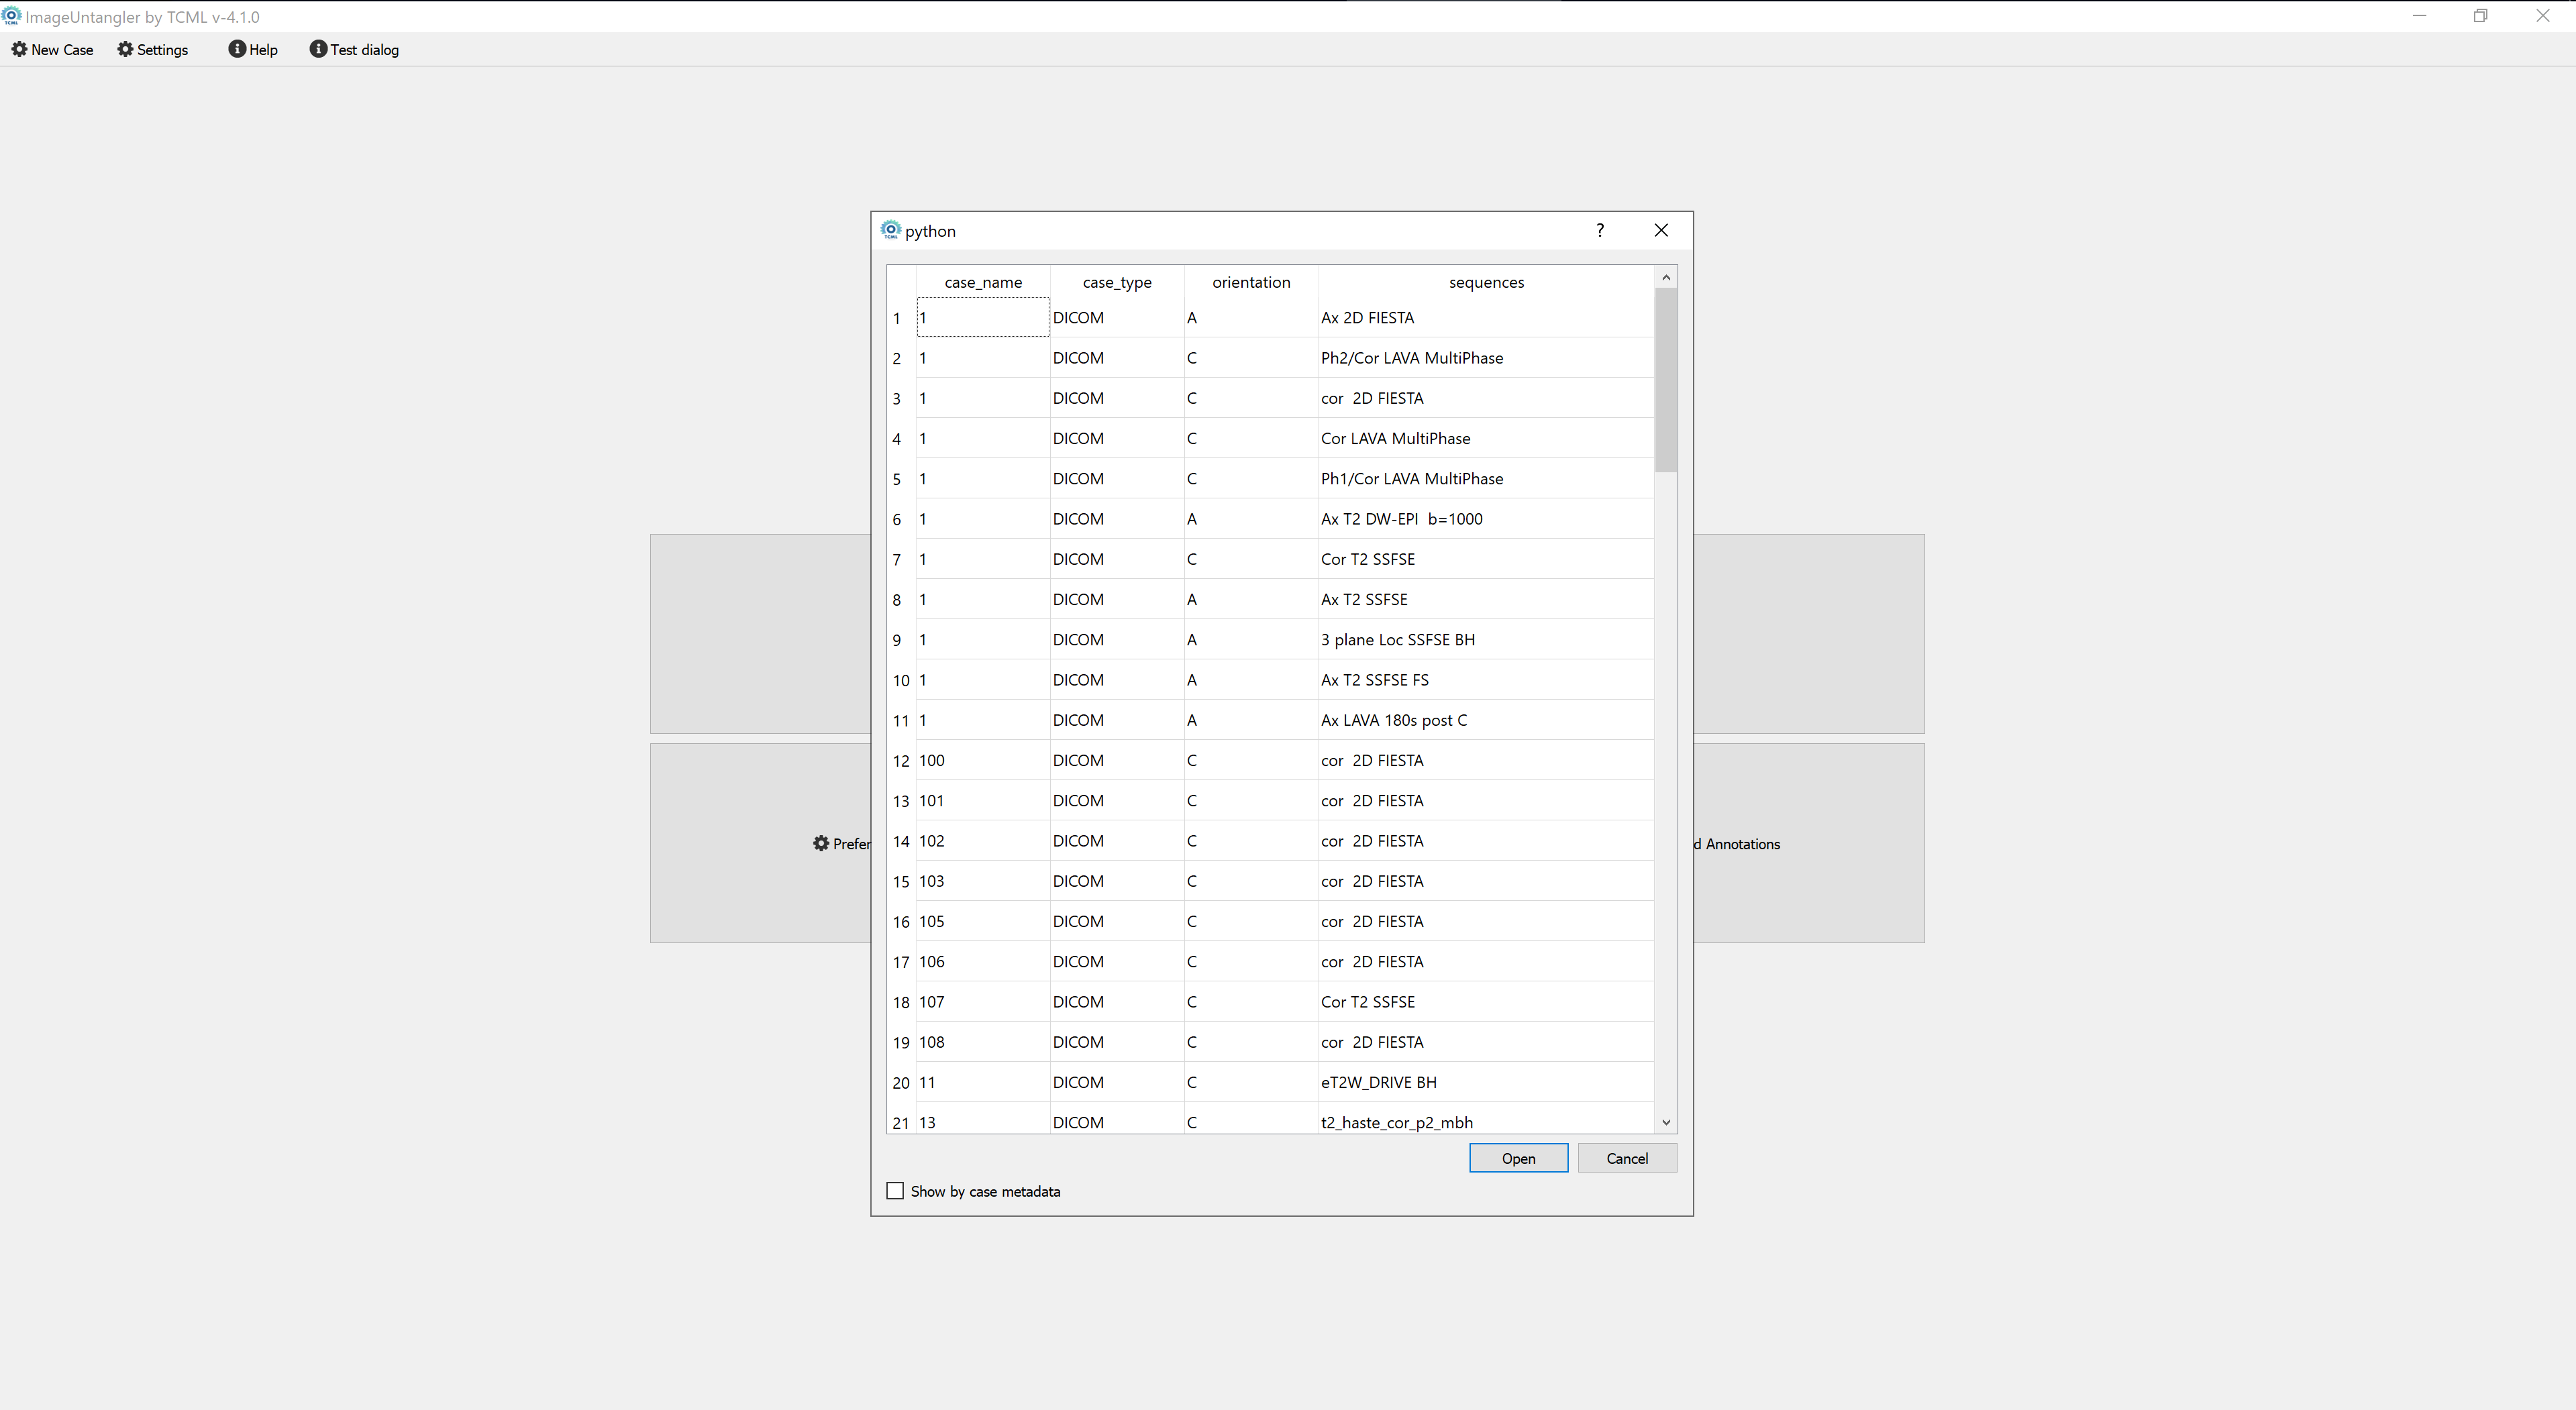Select 'Cor T2 SSFSE' in row 7

(1486, 559)
